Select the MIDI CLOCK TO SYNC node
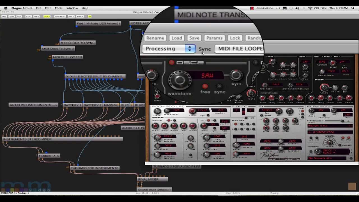 click(78, 43)
